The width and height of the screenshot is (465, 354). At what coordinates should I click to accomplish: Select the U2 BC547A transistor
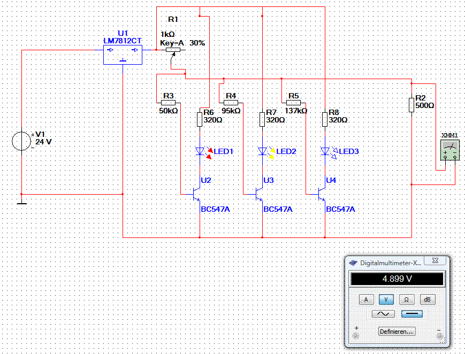point(196,194)
